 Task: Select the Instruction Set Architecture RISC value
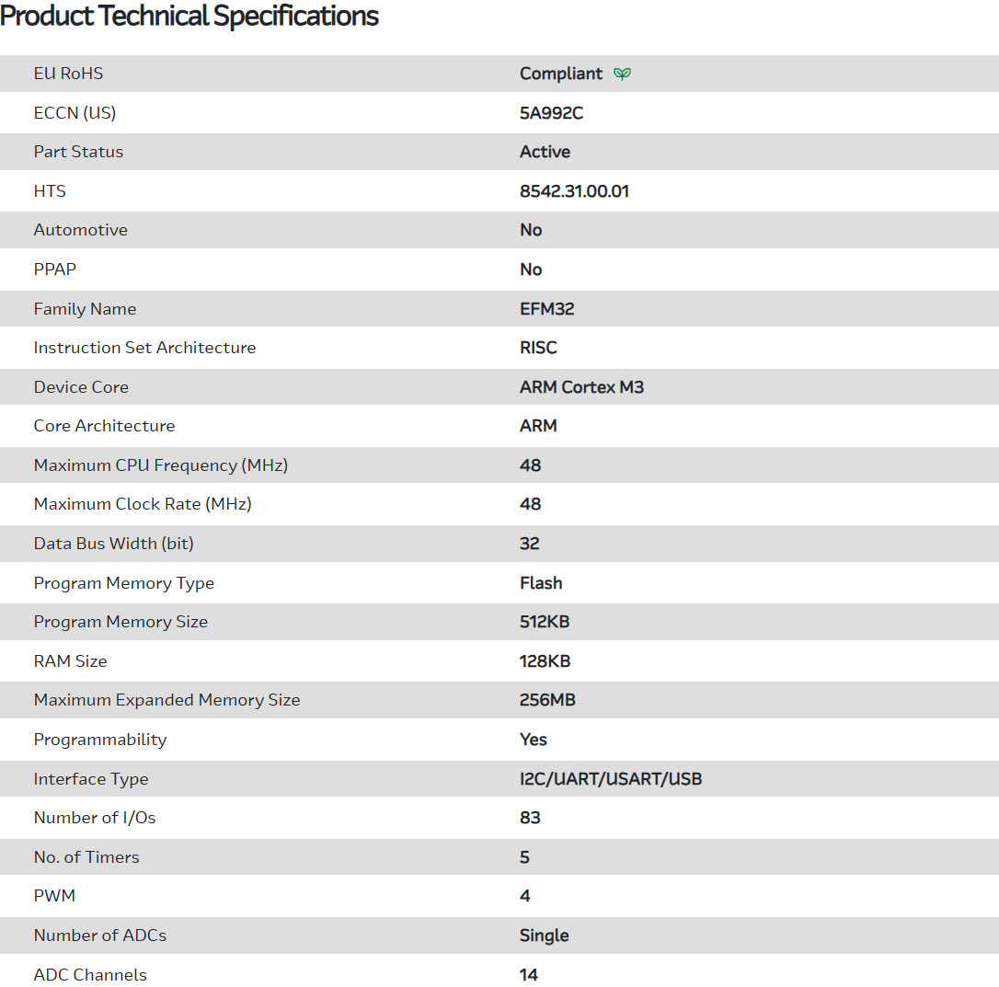pyautogui.click(x=538, y=348)
